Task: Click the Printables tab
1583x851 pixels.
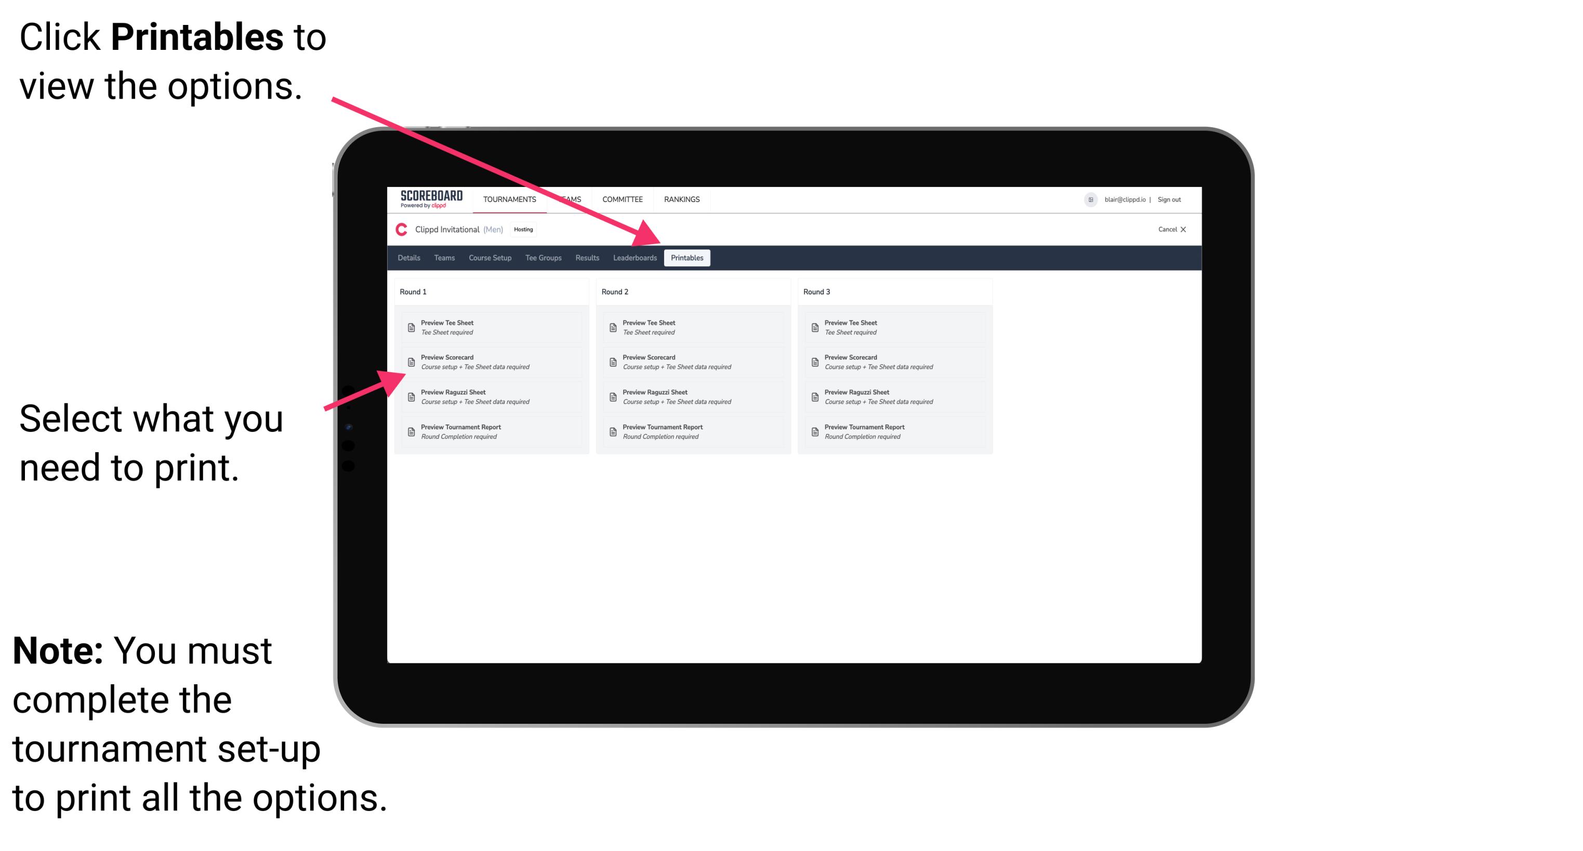Action: (x=687, y=258)
